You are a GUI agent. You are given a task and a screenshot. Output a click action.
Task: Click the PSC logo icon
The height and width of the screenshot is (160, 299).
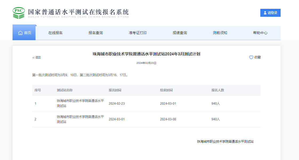19,13
